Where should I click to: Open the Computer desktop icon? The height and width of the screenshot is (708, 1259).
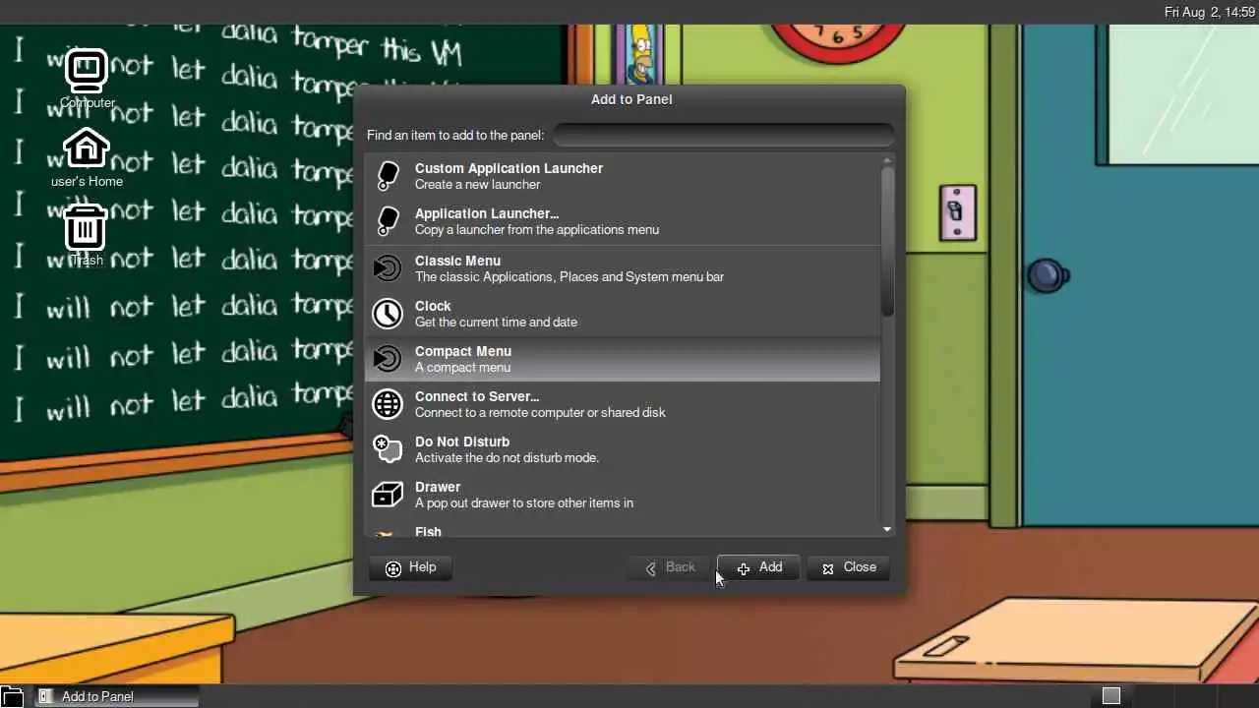tap(87, 71)
